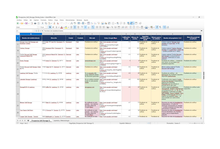
Task: Open the Save button dropdown arrow
Action: pos(29,23)
